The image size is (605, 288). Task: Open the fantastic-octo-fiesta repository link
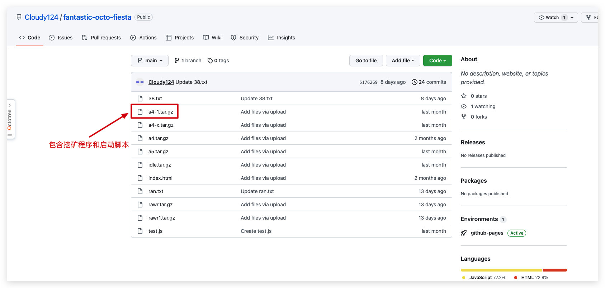coord(97,17)
